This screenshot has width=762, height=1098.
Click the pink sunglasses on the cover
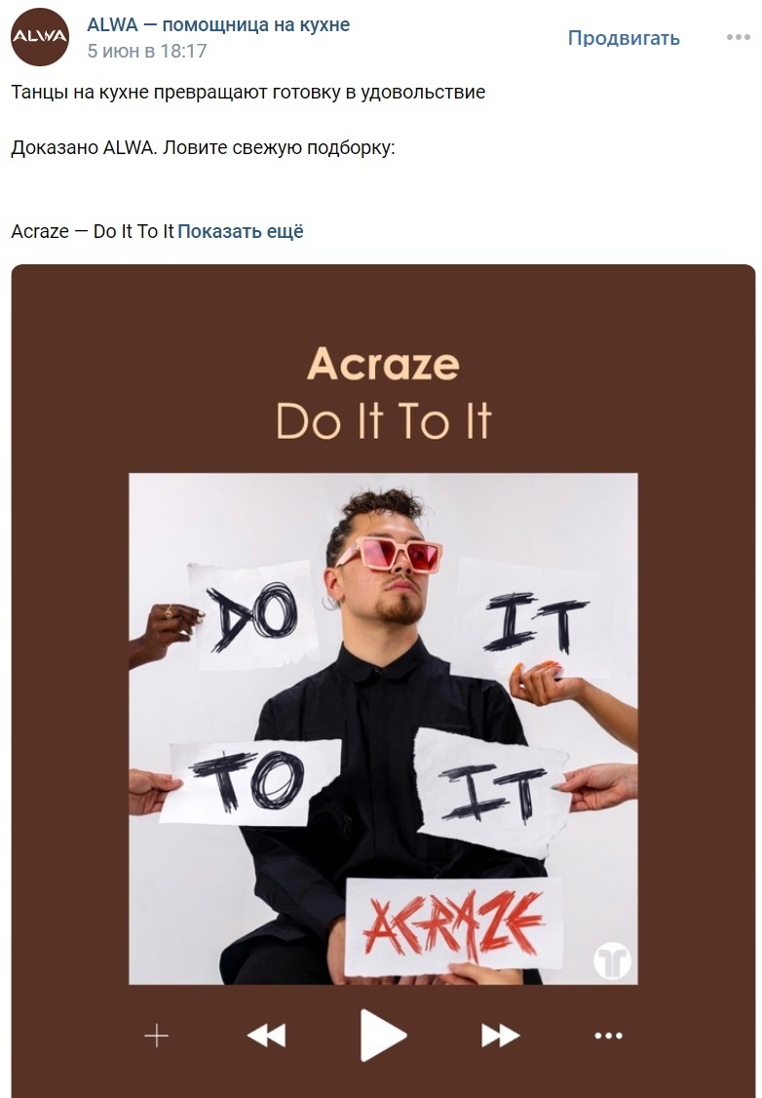point(389,553)
